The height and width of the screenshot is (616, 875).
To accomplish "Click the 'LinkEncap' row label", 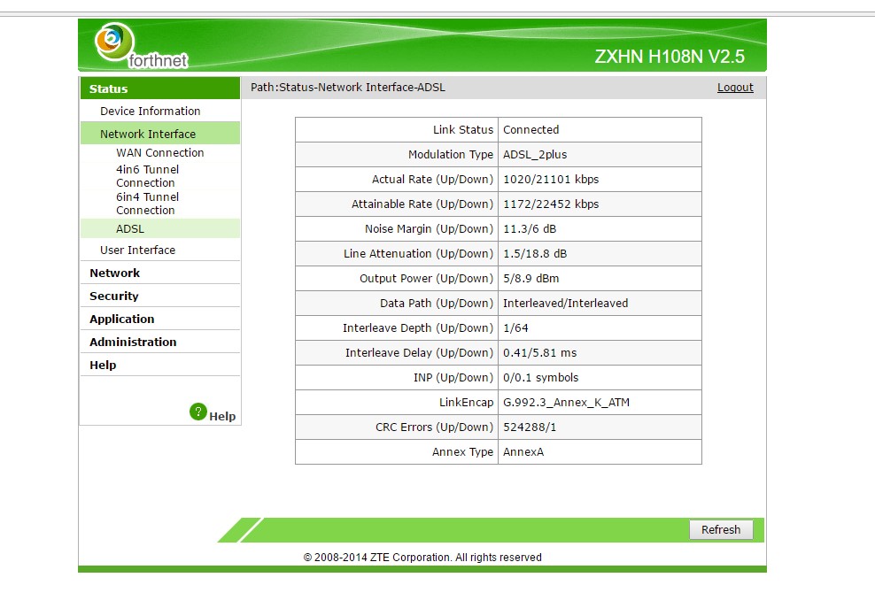I will coord(466,403).
